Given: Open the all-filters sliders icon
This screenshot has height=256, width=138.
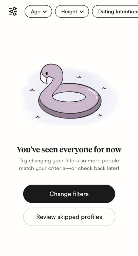Looking at the screenshot, I should click(x=13, y=12).
